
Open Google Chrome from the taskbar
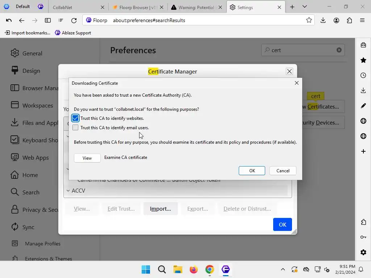click(x=210, y=269)
